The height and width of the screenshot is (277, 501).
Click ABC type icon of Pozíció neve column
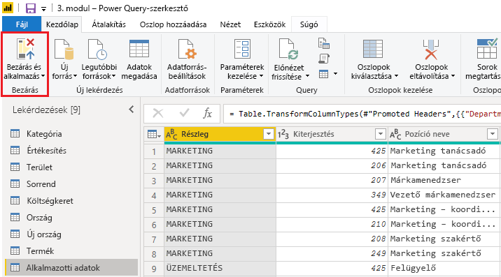click(x=395, y=135)
